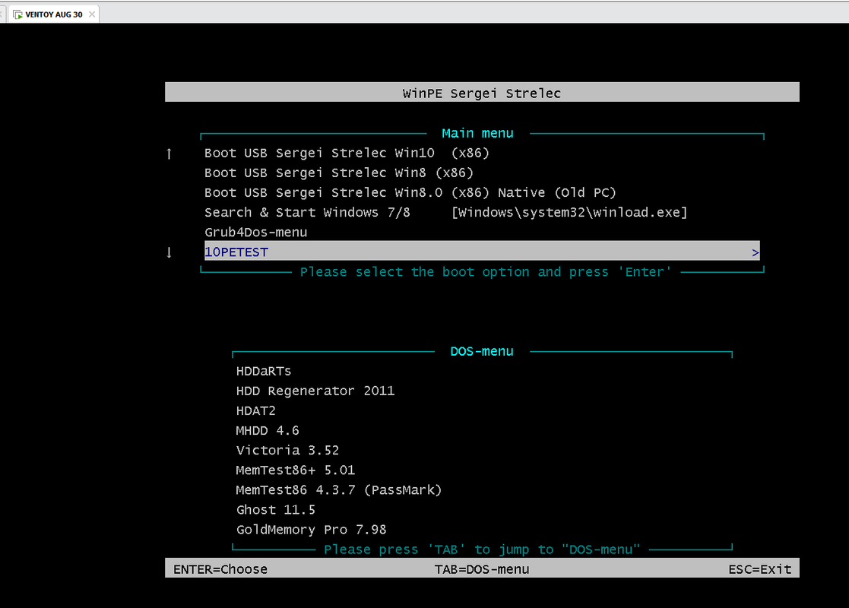Click the scroll down arrow of Main menu
The height and width of the screenshot is (608, 849).
(169, 252)
